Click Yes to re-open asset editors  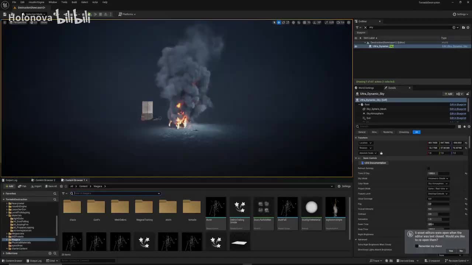point(451,251)
